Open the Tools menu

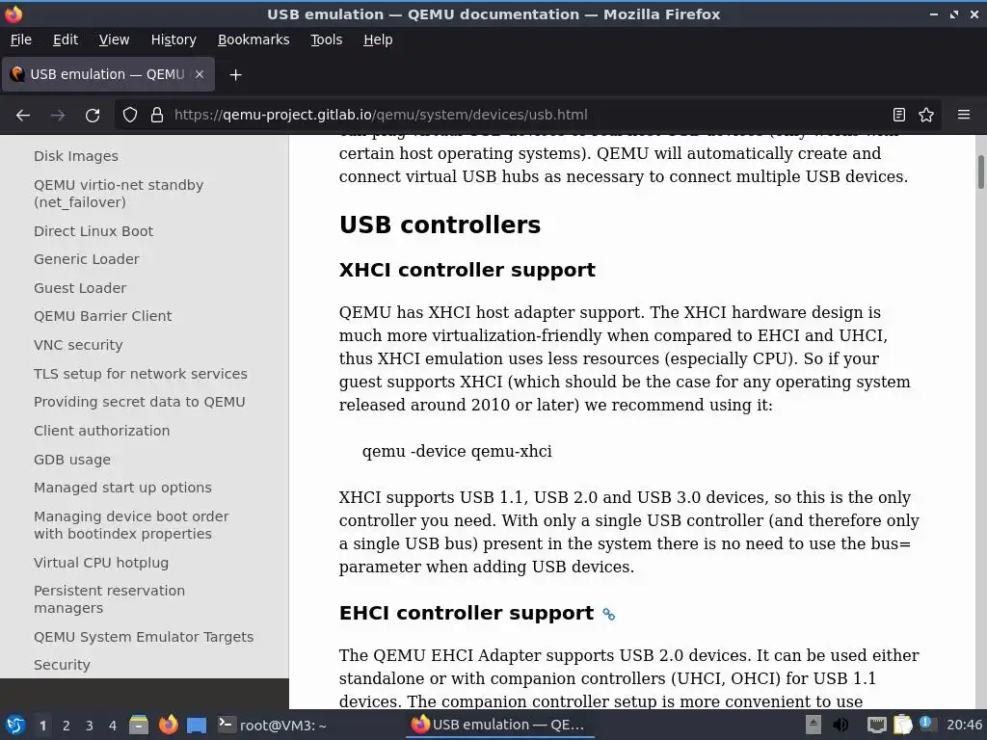point(326,40)
